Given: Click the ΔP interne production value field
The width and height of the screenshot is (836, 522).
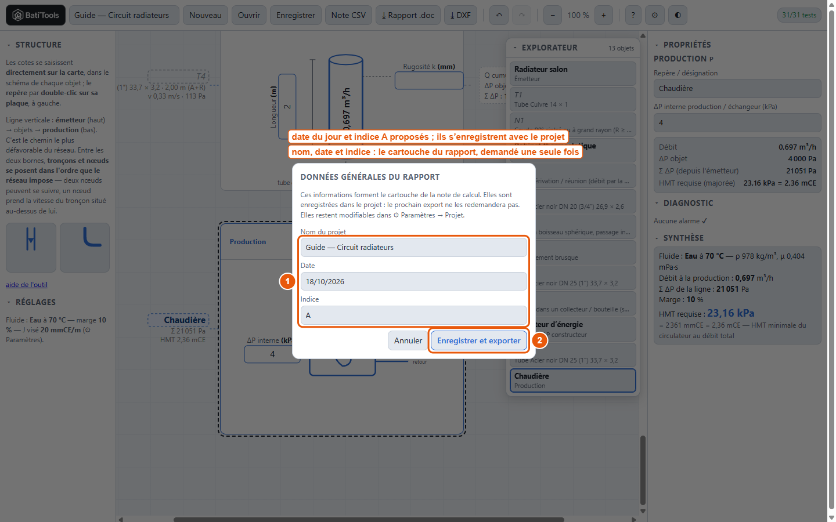Looking at the screenshot, I should pyautogui.click(x=737, y=122).
